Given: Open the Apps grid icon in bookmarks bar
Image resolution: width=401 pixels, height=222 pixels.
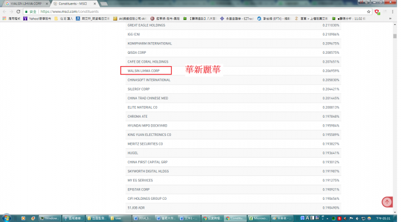Looking at the screenshot, I should click(x=4, y=19).
